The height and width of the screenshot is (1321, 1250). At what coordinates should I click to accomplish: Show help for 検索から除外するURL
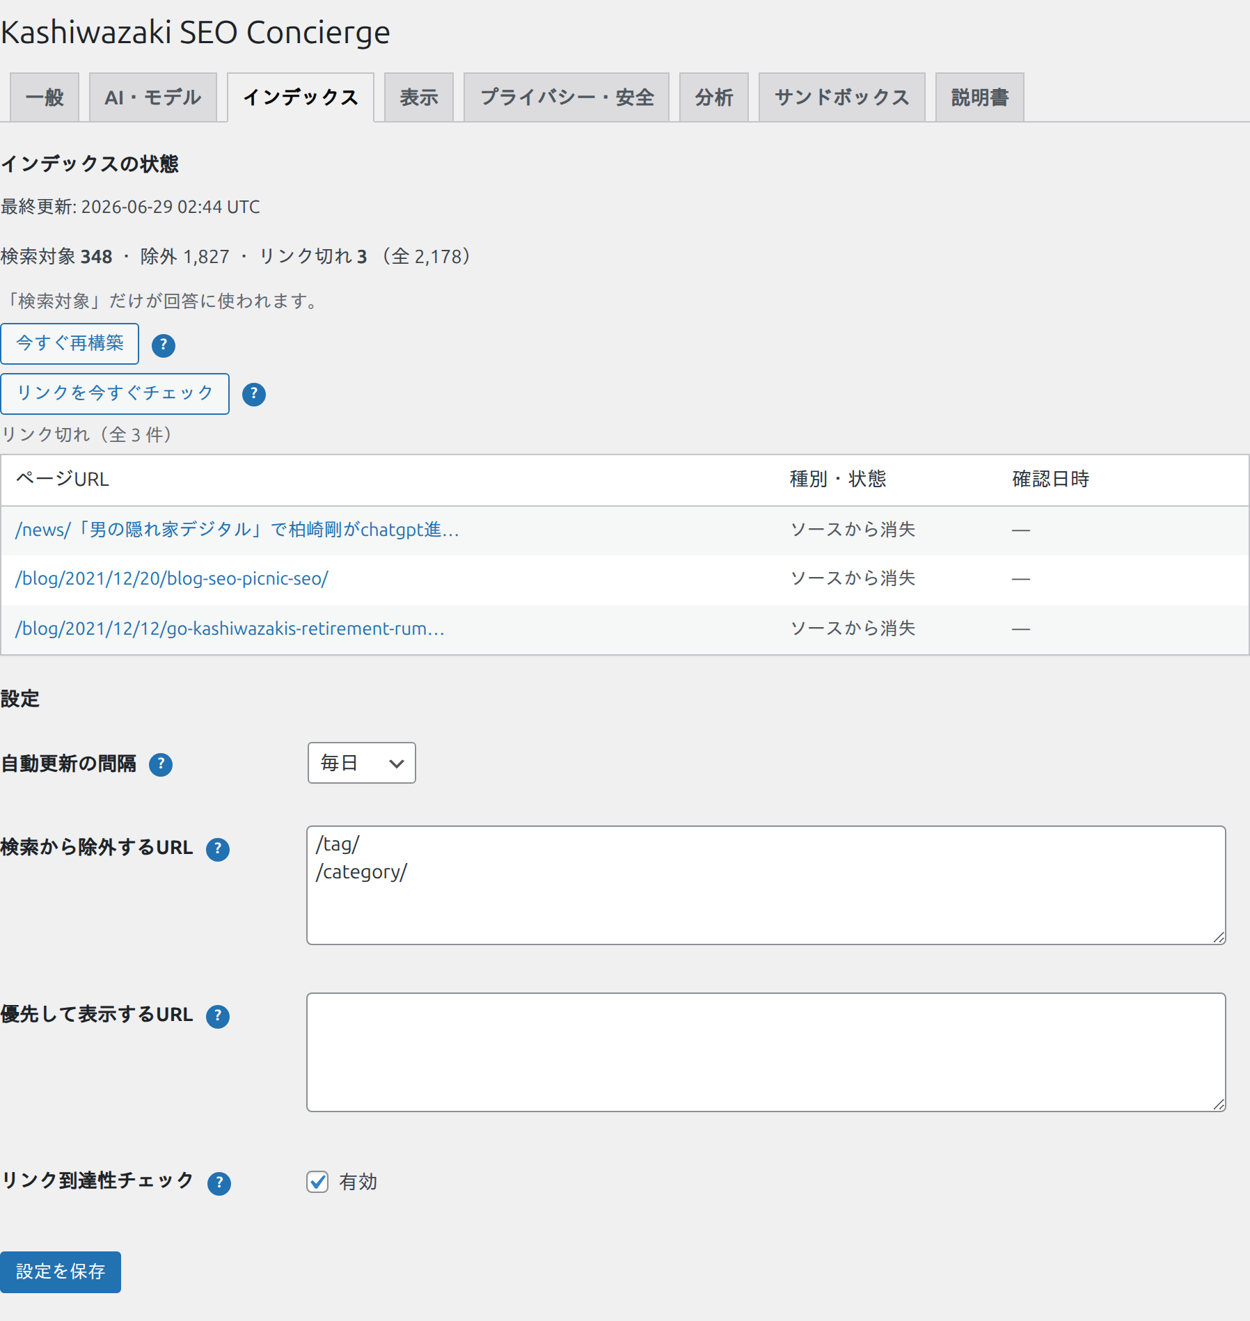coord(218,849)
